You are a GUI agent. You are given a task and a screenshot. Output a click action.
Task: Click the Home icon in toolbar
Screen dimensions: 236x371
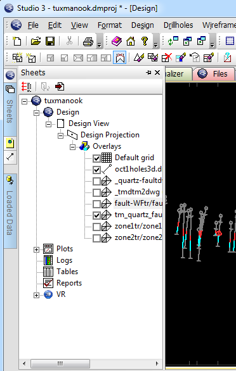point(131,41)
